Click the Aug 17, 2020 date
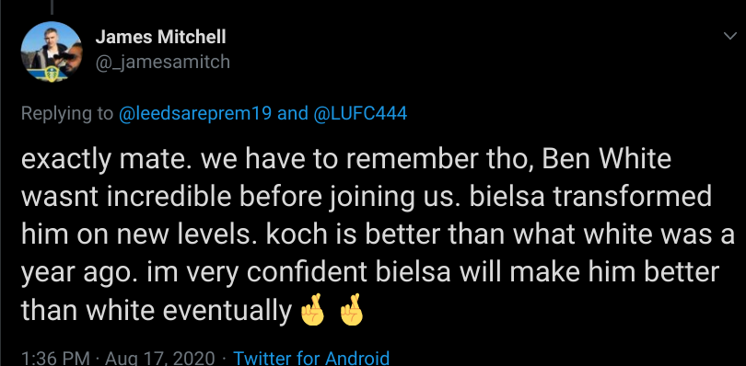 click(x=159, y=358)
